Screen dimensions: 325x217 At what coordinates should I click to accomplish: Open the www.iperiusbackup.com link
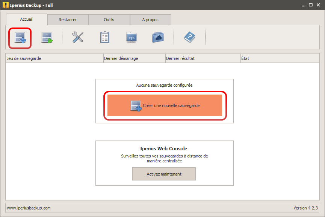click(x=29, y=208)
